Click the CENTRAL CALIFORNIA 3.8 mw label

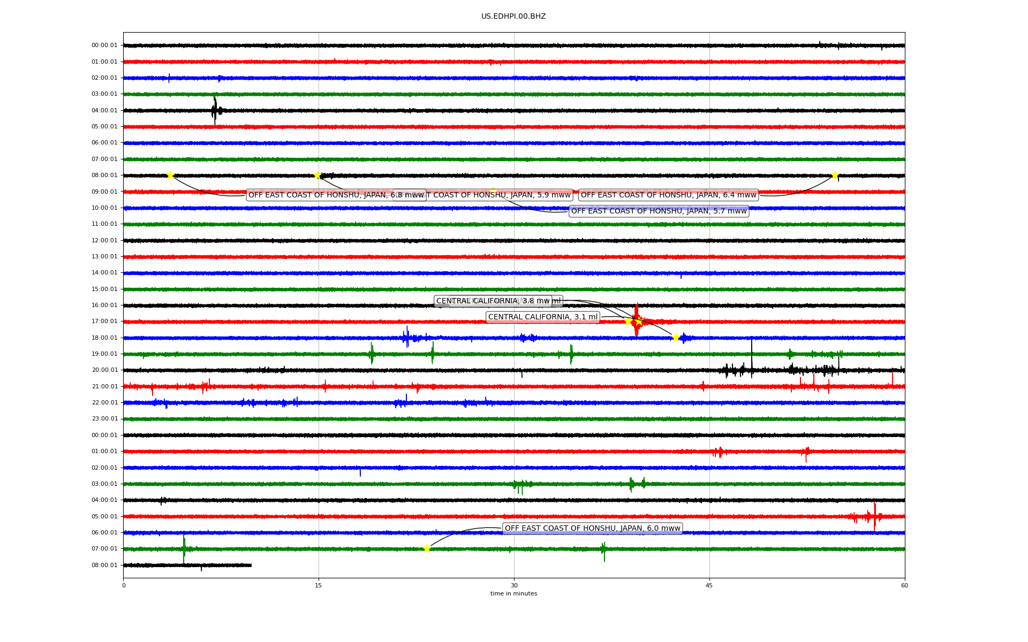pyautogui.click(x=493, y=301)
